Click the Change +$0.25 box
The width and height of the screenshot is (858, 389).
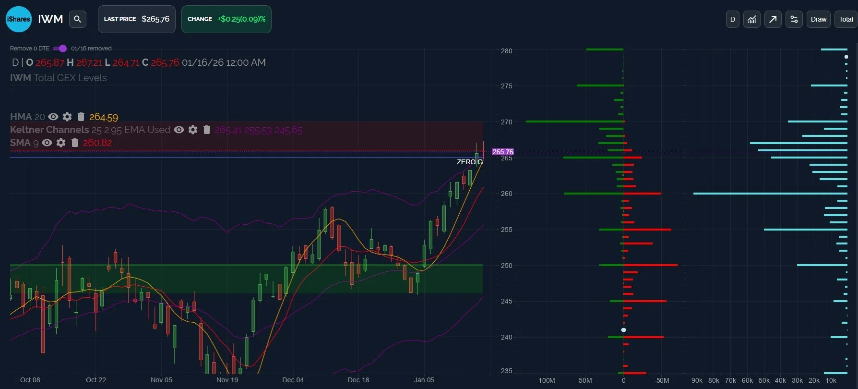click(226, 19)
